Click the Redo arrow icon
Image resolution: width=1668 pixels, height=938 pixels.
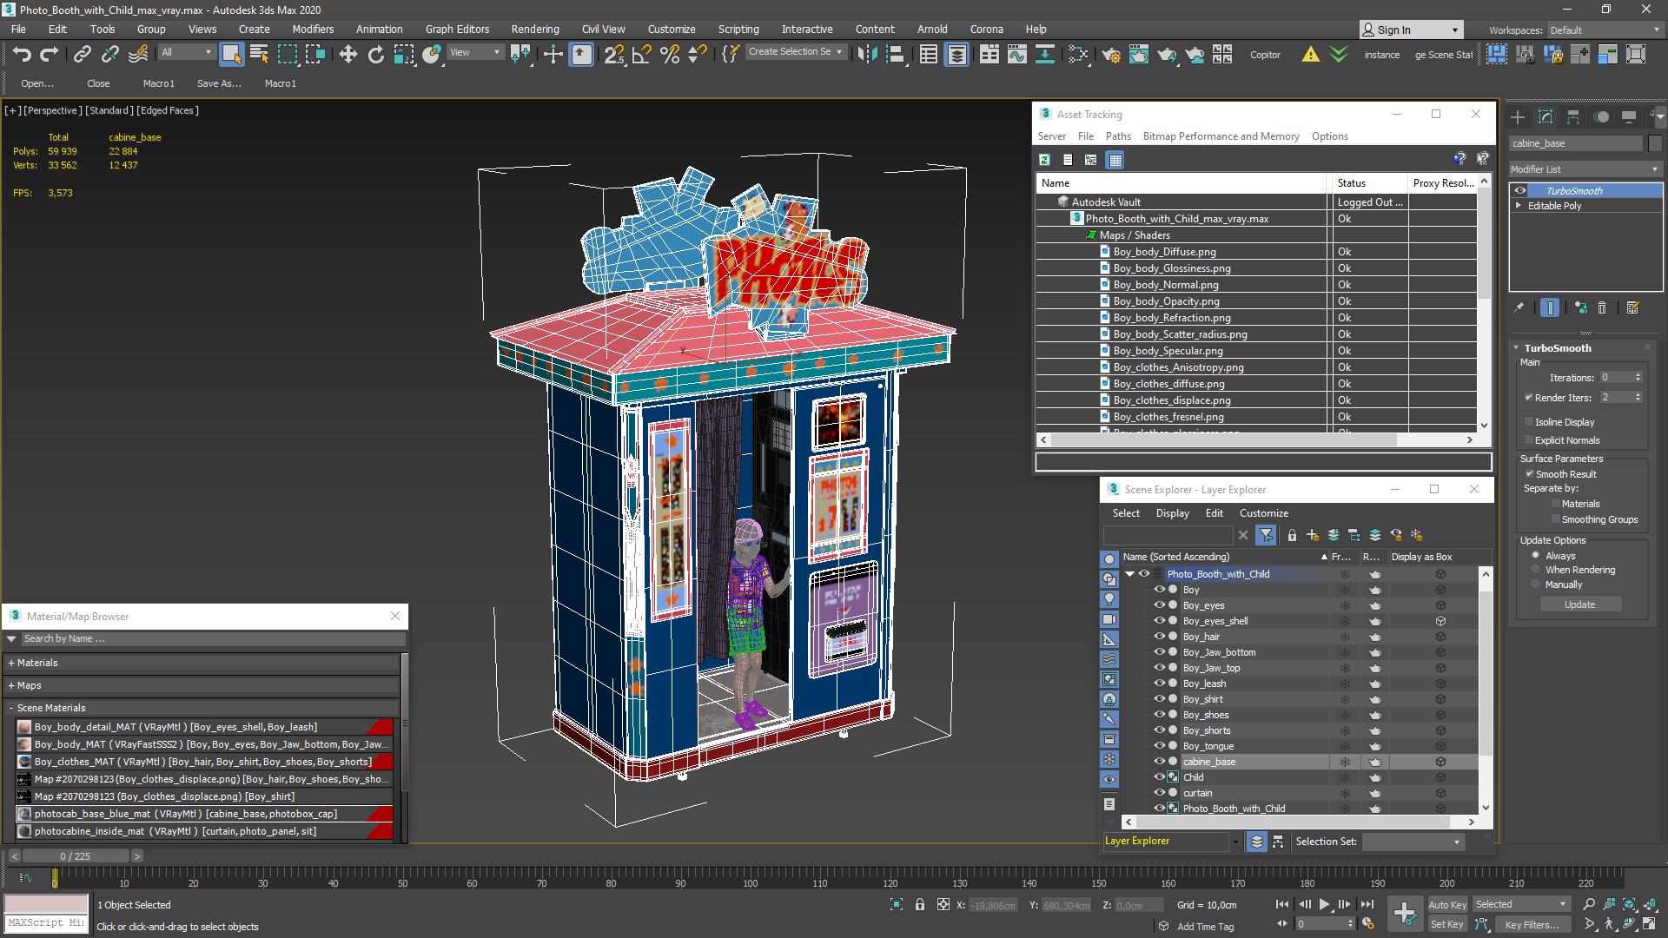[50, 54]
